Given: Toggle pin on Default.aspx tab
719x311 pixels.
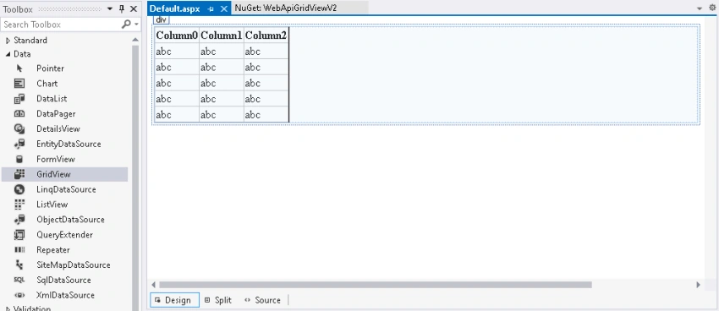Looking at the screenshot, I should point(211,8).
